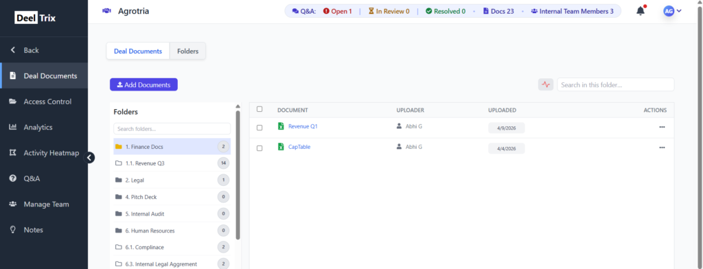Click the Excel icon of CapTable

pyautogui.click(x=281, y=147)
